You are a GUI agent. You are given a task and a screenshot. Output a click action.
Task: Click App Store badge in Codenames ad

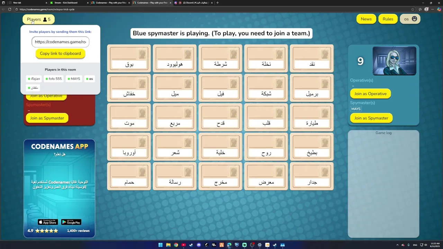(x=48, y=222)
